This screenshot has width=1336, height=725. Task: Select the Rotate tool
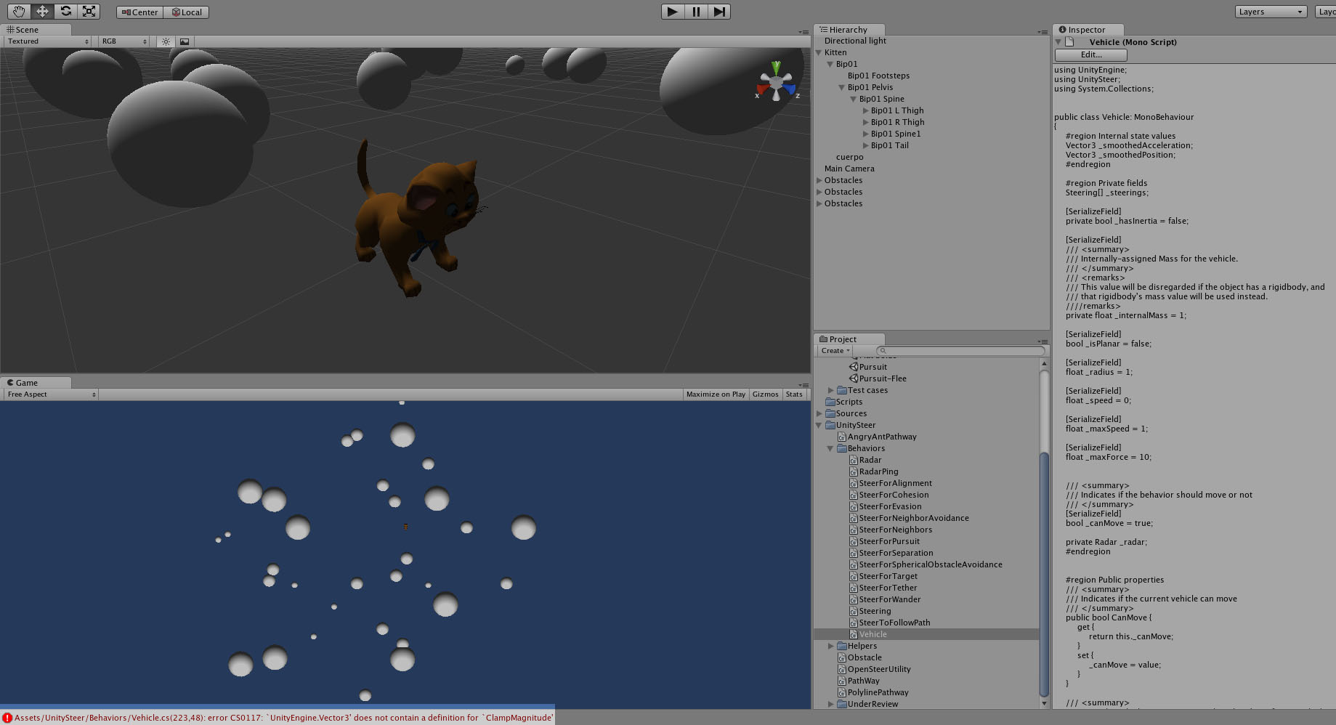[x=65, y=11]
